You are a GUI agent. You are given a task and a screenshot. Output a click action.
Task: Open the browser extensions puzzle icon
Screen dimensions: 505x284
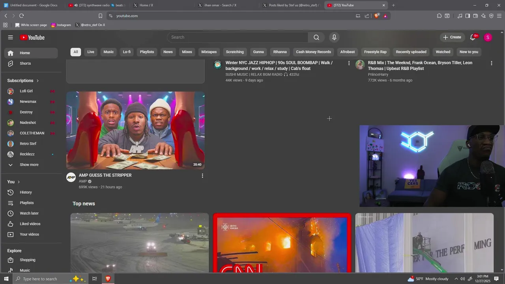pos(439,16)
